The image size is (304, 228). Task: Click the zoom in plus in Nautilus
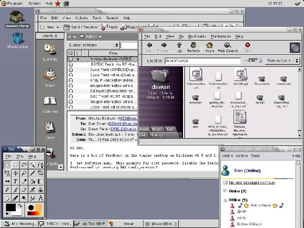[260, 60]
